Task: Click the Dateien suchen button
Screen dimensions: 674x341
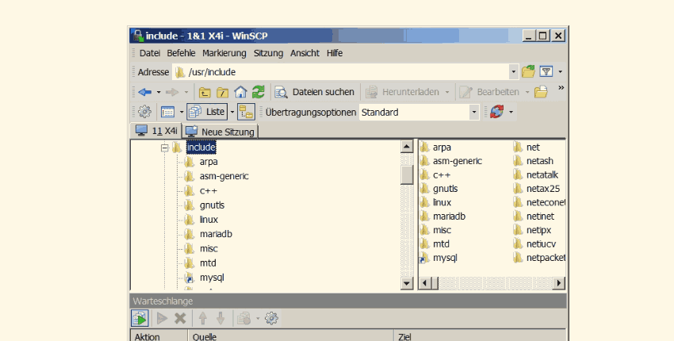Action: tap(315, 92)
